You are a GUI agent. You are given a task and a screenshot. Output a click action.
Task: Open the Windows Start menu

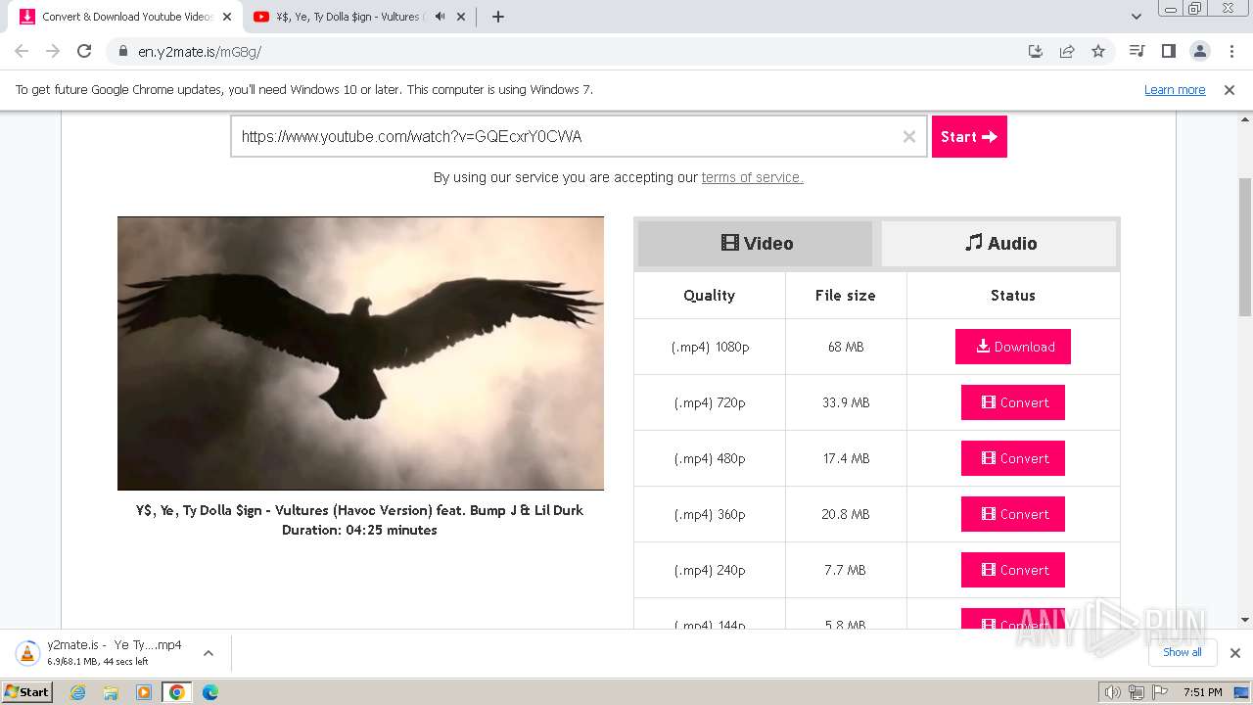pyautogui.click(x=27, y=691)
